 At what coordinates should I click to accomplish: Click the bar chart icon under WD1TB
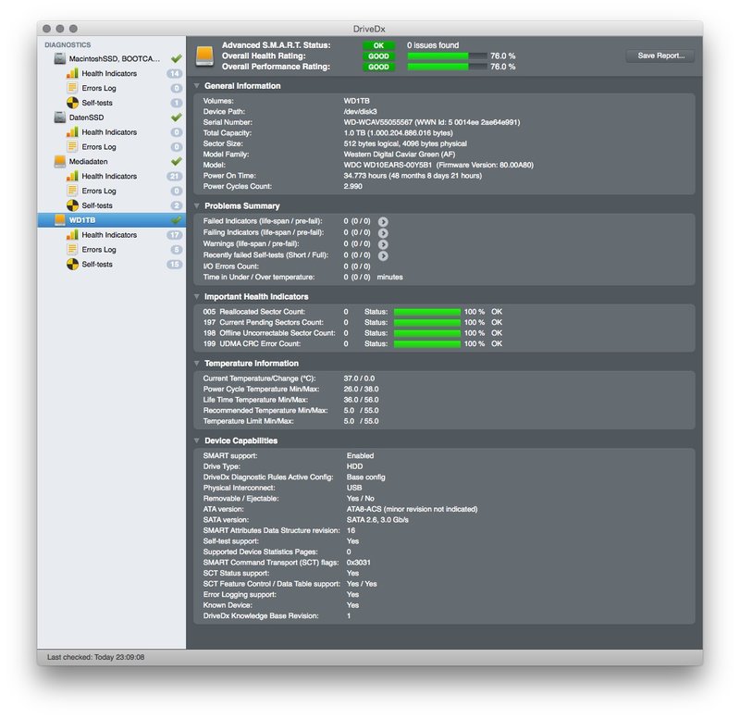pos(72,235)
